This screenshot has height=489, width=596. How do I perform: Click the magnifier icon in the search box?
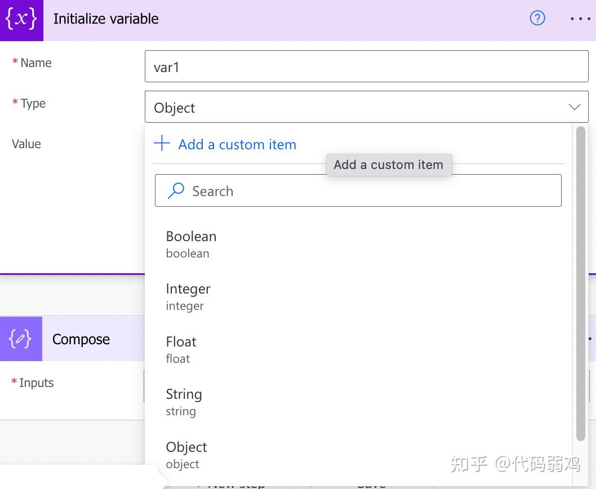(x=176, y=191)
